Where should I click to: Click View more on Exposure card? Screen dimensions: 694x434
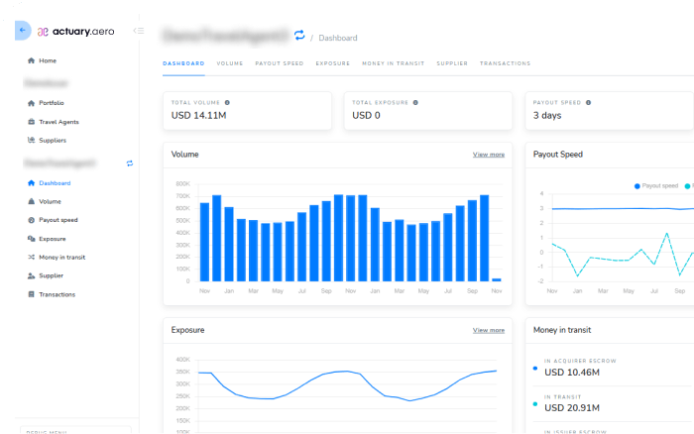489,330
